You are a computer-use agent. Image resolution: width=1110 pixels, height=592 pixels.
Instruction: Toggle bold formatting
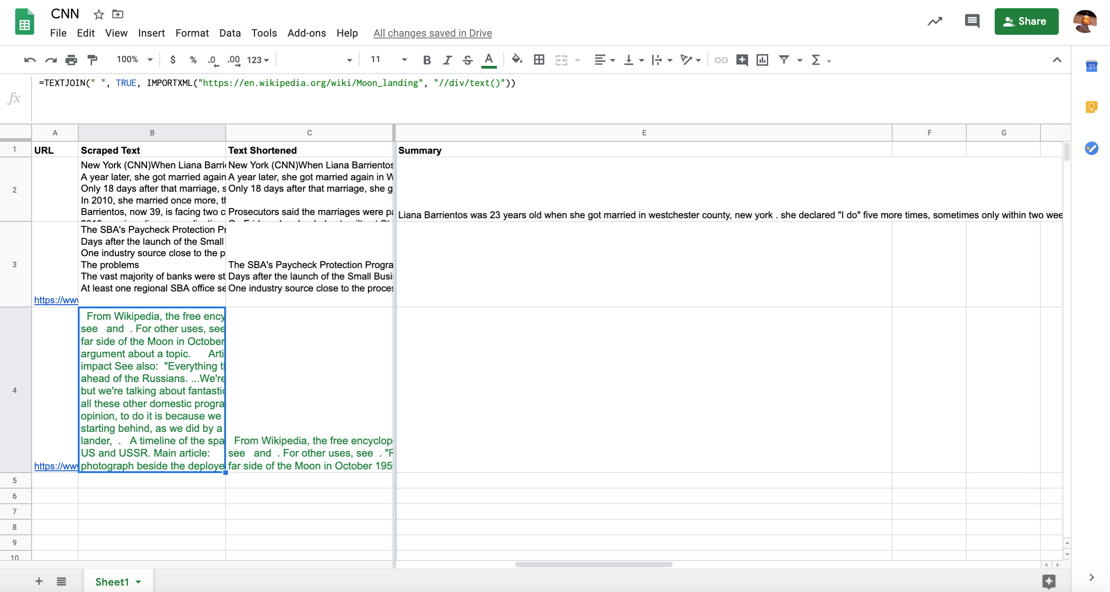pyautogui.click(x=426, y=60)
